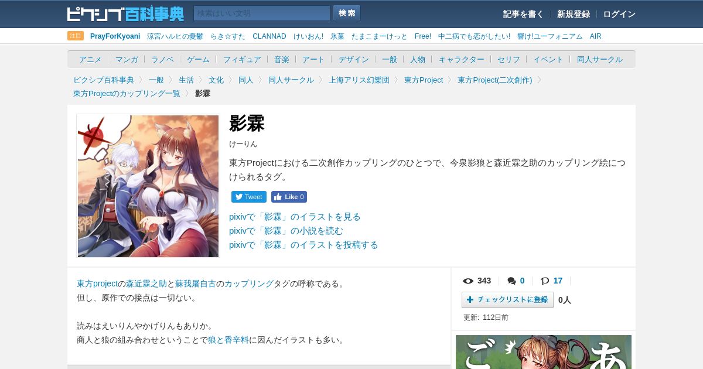The image size is (703, 369).
Task: Open the Free! featured tag
Action: (423, 36)
